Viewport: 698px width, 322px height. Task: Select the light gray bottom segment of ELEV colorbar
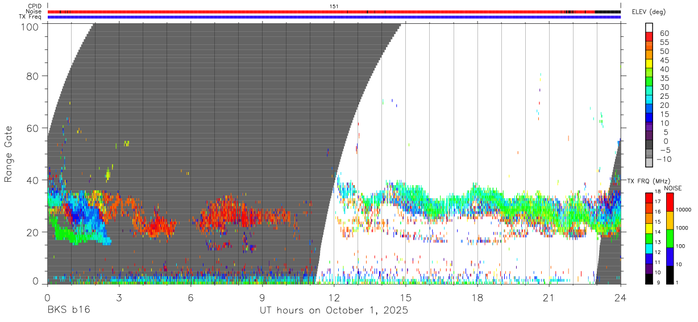pos(649,164)
